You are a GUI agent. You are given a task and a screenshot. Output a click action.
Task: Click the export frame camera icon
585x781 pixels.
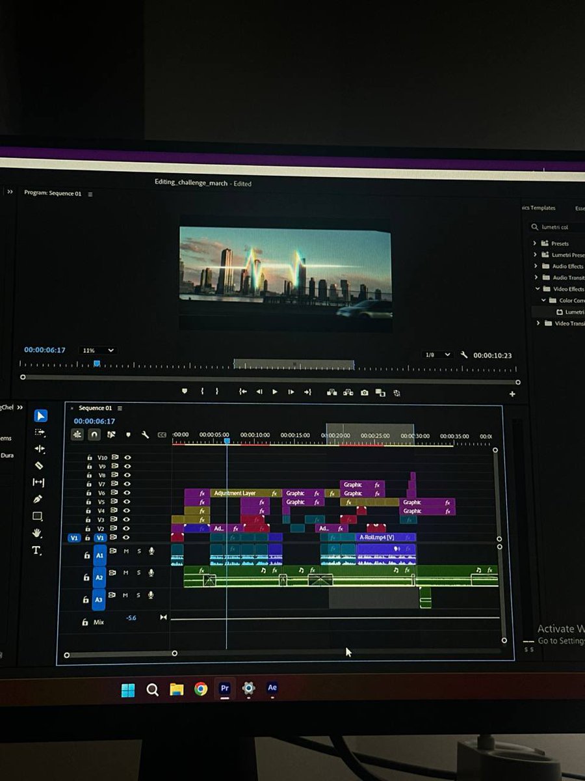[365, 391]
